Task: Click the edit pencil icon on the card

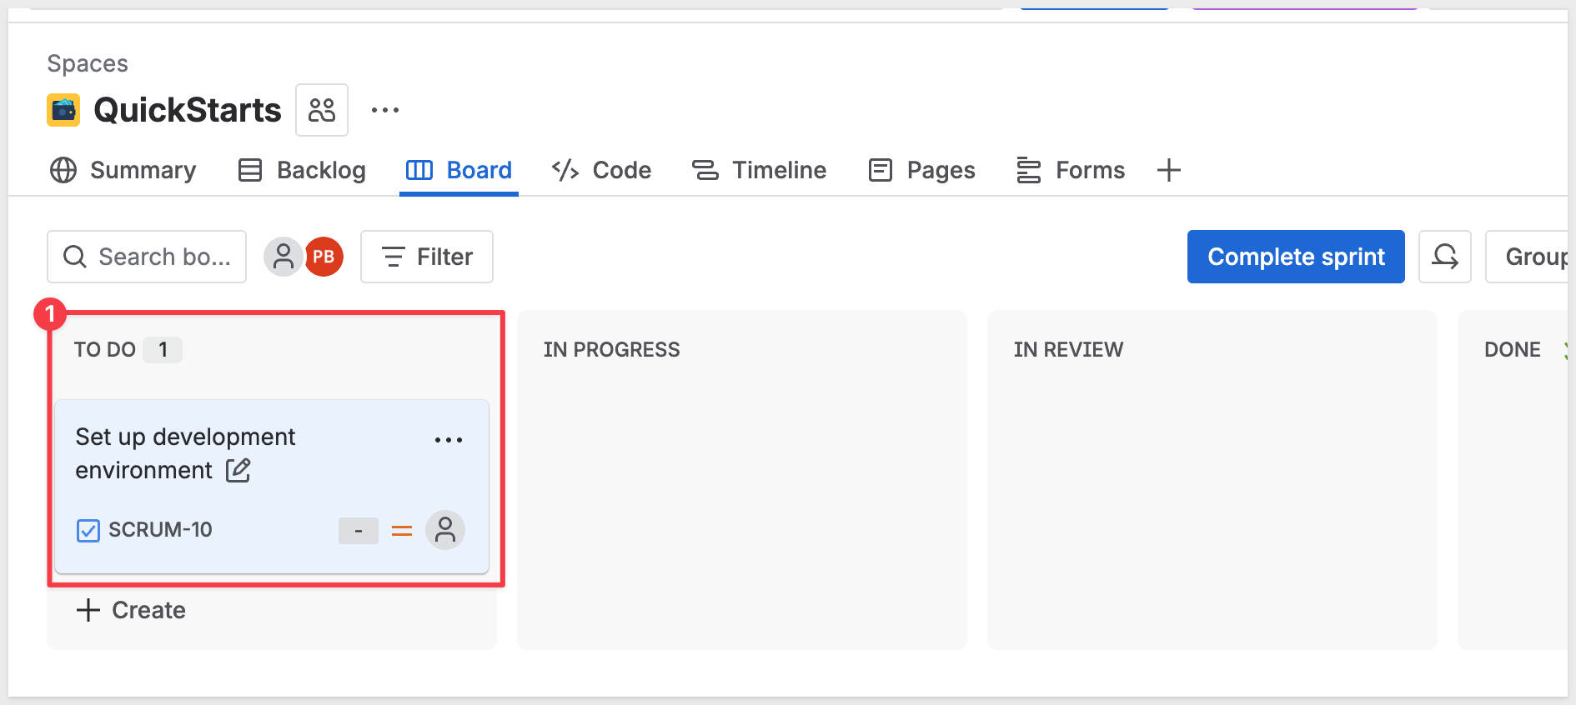Action: 238,471
